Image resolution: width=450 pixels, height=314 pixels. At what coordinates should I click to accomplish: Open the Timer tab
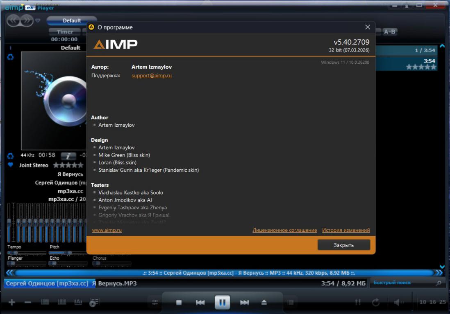(65, 32)
